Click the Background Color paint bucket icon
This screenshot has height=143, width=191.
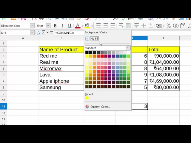(x=87, y=26)
